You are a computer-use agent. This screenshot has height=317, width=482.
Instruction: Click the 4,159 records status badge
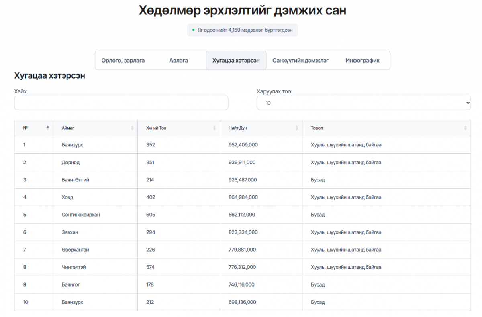(x=242, y=30)
